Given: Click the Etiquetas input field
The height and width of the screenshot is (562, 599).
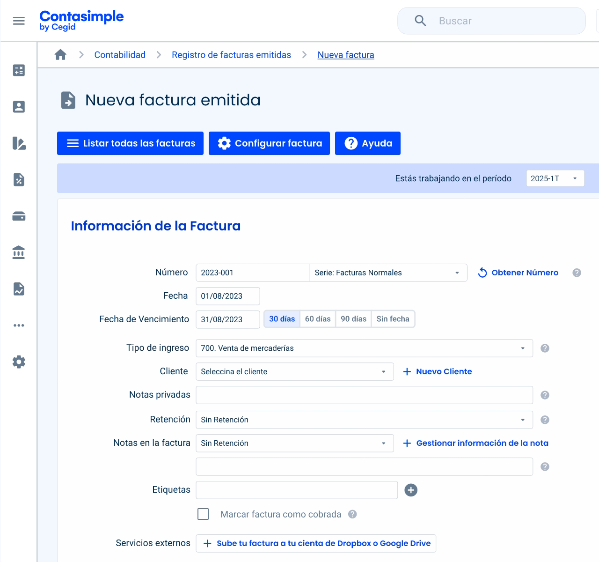Looking at the screenshot, I should tap(297, 490).
